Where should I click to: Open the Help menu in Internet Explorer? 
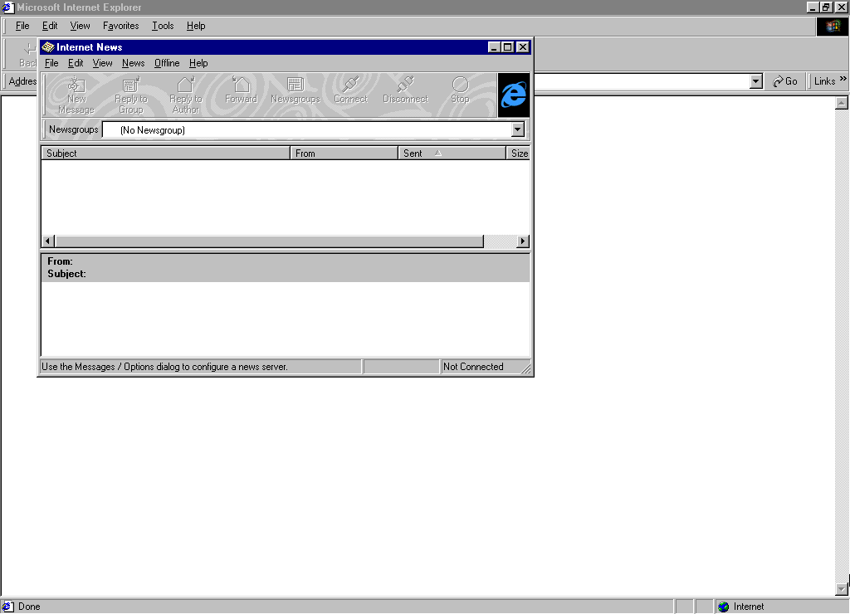(196, 26)
